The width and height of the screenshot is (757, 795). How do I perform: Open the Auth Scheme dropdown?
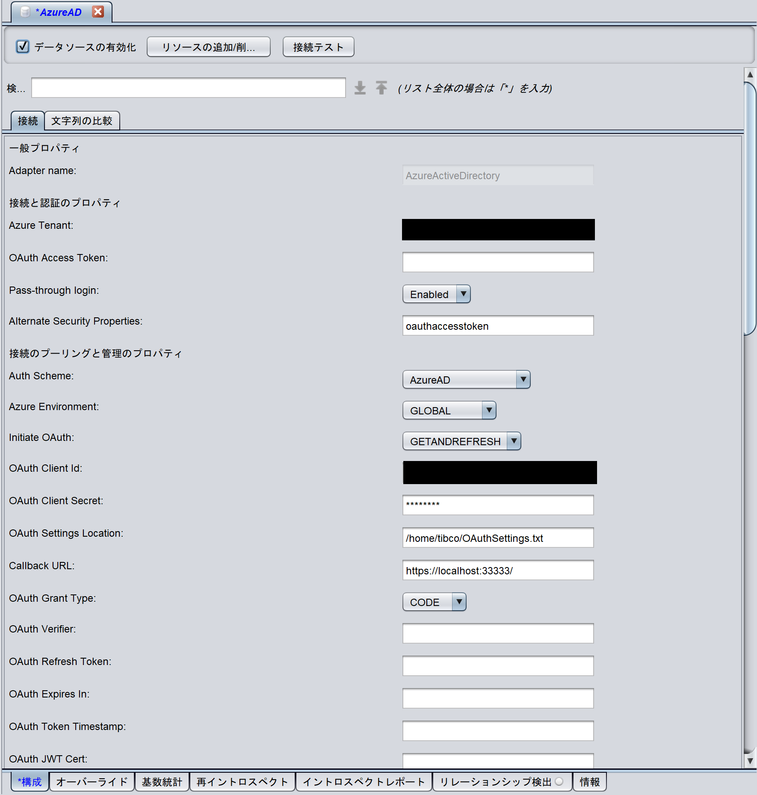coord(466,380)
